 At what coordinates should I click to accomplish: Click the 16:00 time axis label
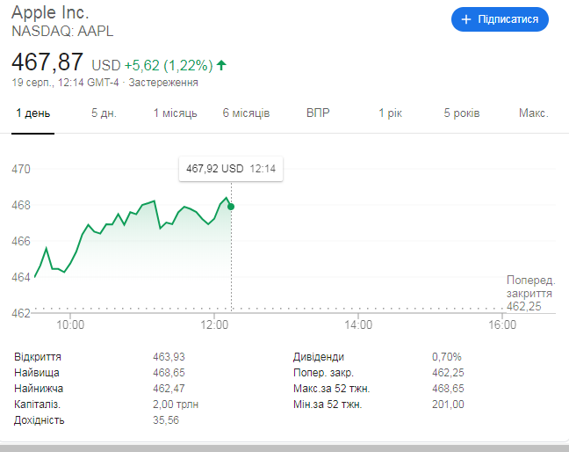pyautogui.click(x=502, y=324)
